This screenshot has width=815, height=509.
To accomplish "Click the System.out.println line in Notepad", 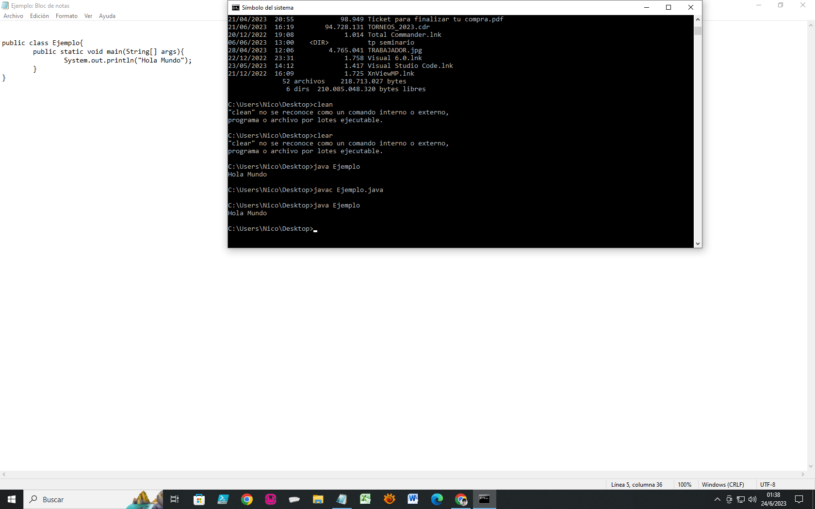I will tap(128, 61).
